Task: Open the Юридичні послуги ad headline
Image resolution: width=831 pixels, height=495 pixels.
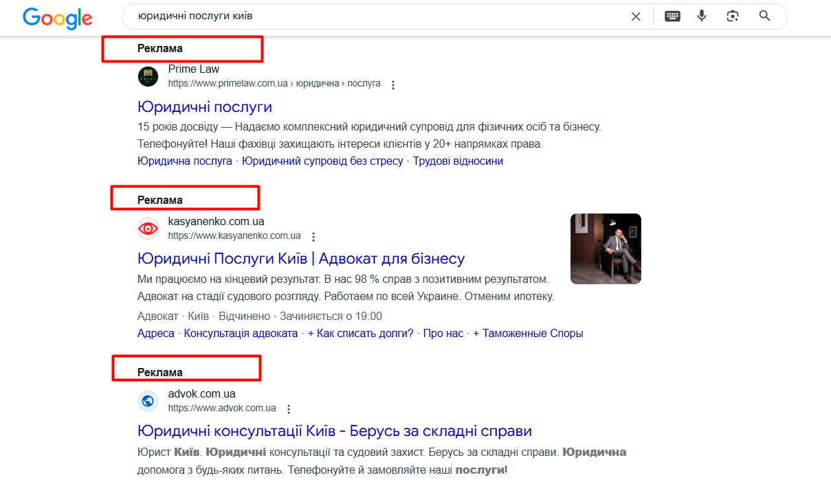Action: tap(205, 107)
